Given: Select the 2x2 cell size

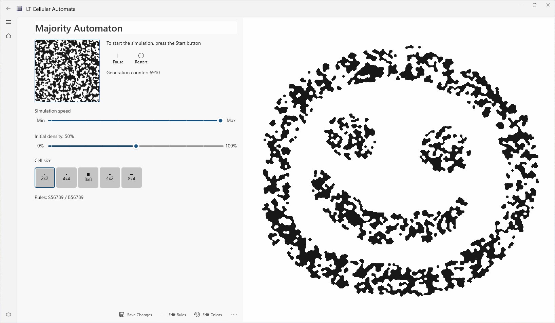Looking at the screenshot, I should click(45, 178).
